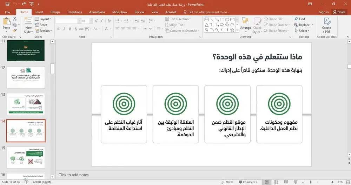Image resolution: width=351 pixels, height=185 pixels.
Task: Click the Tell me what you want to do field
Action: tap(206, 12)
